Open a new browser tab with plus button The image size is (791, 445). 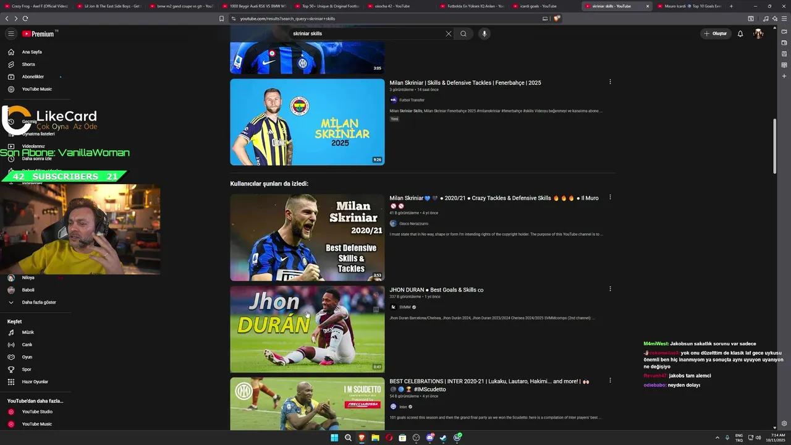(731, 6)
